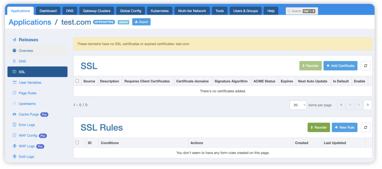Screen dimensions: 382x169
Task: Open the Kubernetes tab
Action: 160,11
